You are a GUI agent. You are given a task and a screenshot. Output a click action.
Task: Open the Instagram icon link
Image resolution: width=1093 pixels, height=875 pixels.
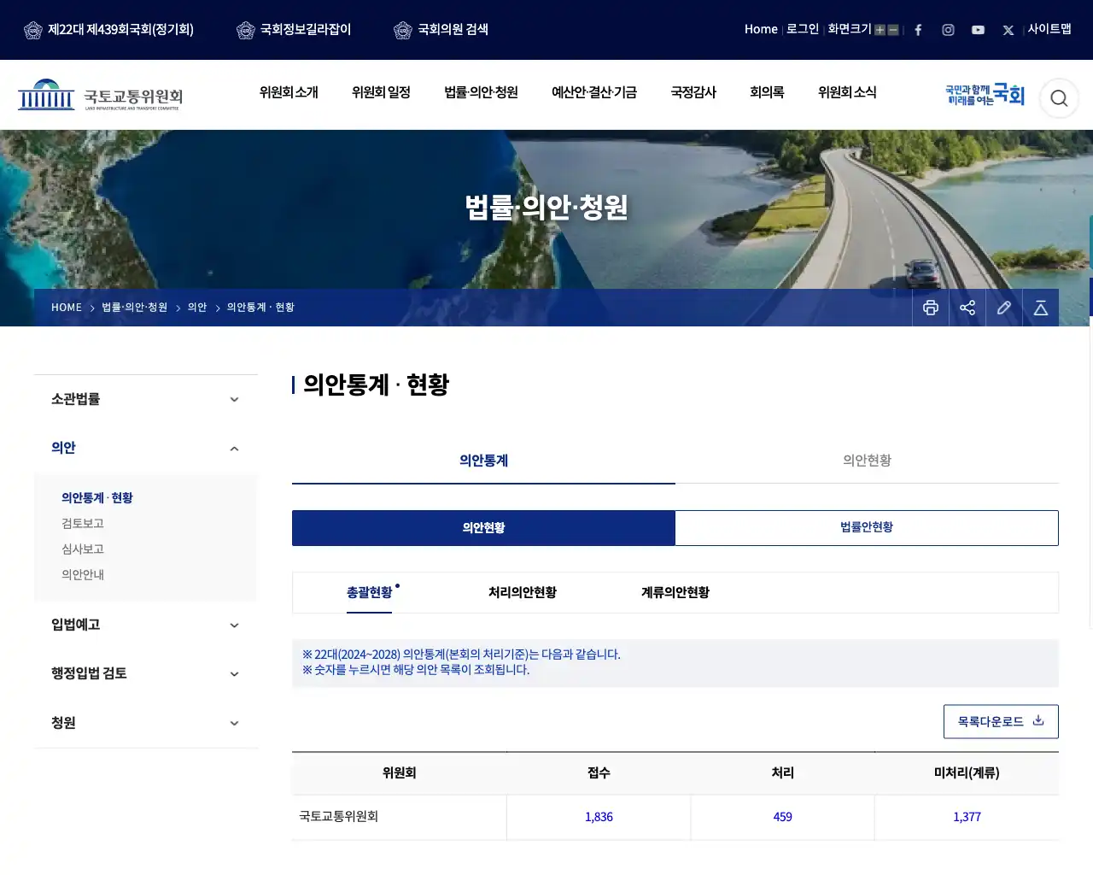(x=948, y=30)
